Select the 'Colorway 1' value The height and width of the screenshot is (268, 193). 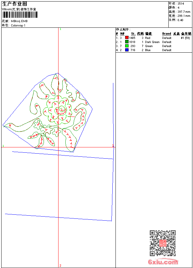pyautogui.click(x=18, y=26)
